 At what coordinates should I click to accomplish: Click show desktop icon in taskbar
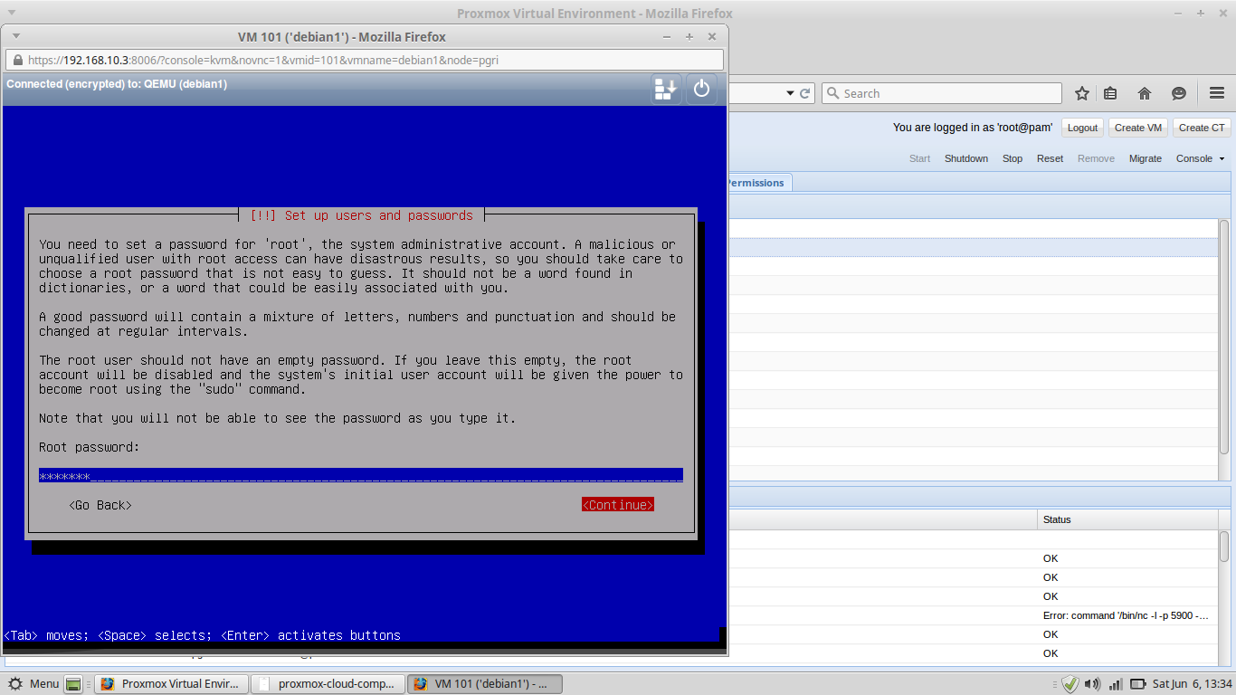(74, 684)
